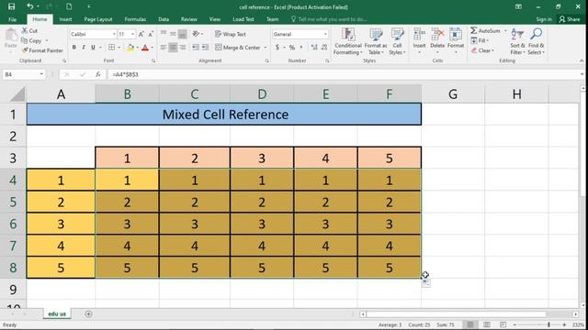
Task: Open the font name Calibri dropdown
Action: tap(114, 34)
